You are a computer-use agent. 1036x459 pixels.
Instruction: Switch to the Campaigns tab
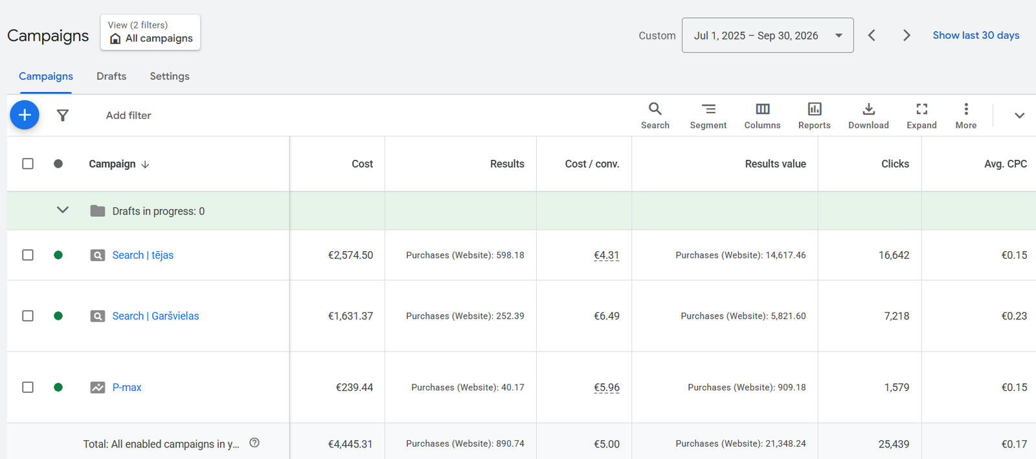pos(46,76)
